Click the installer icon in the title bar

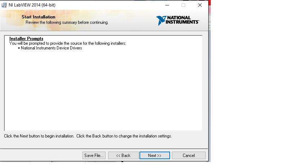coord(4,5)
